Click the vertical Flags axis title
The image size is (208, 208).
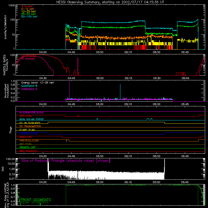[11, 130]
